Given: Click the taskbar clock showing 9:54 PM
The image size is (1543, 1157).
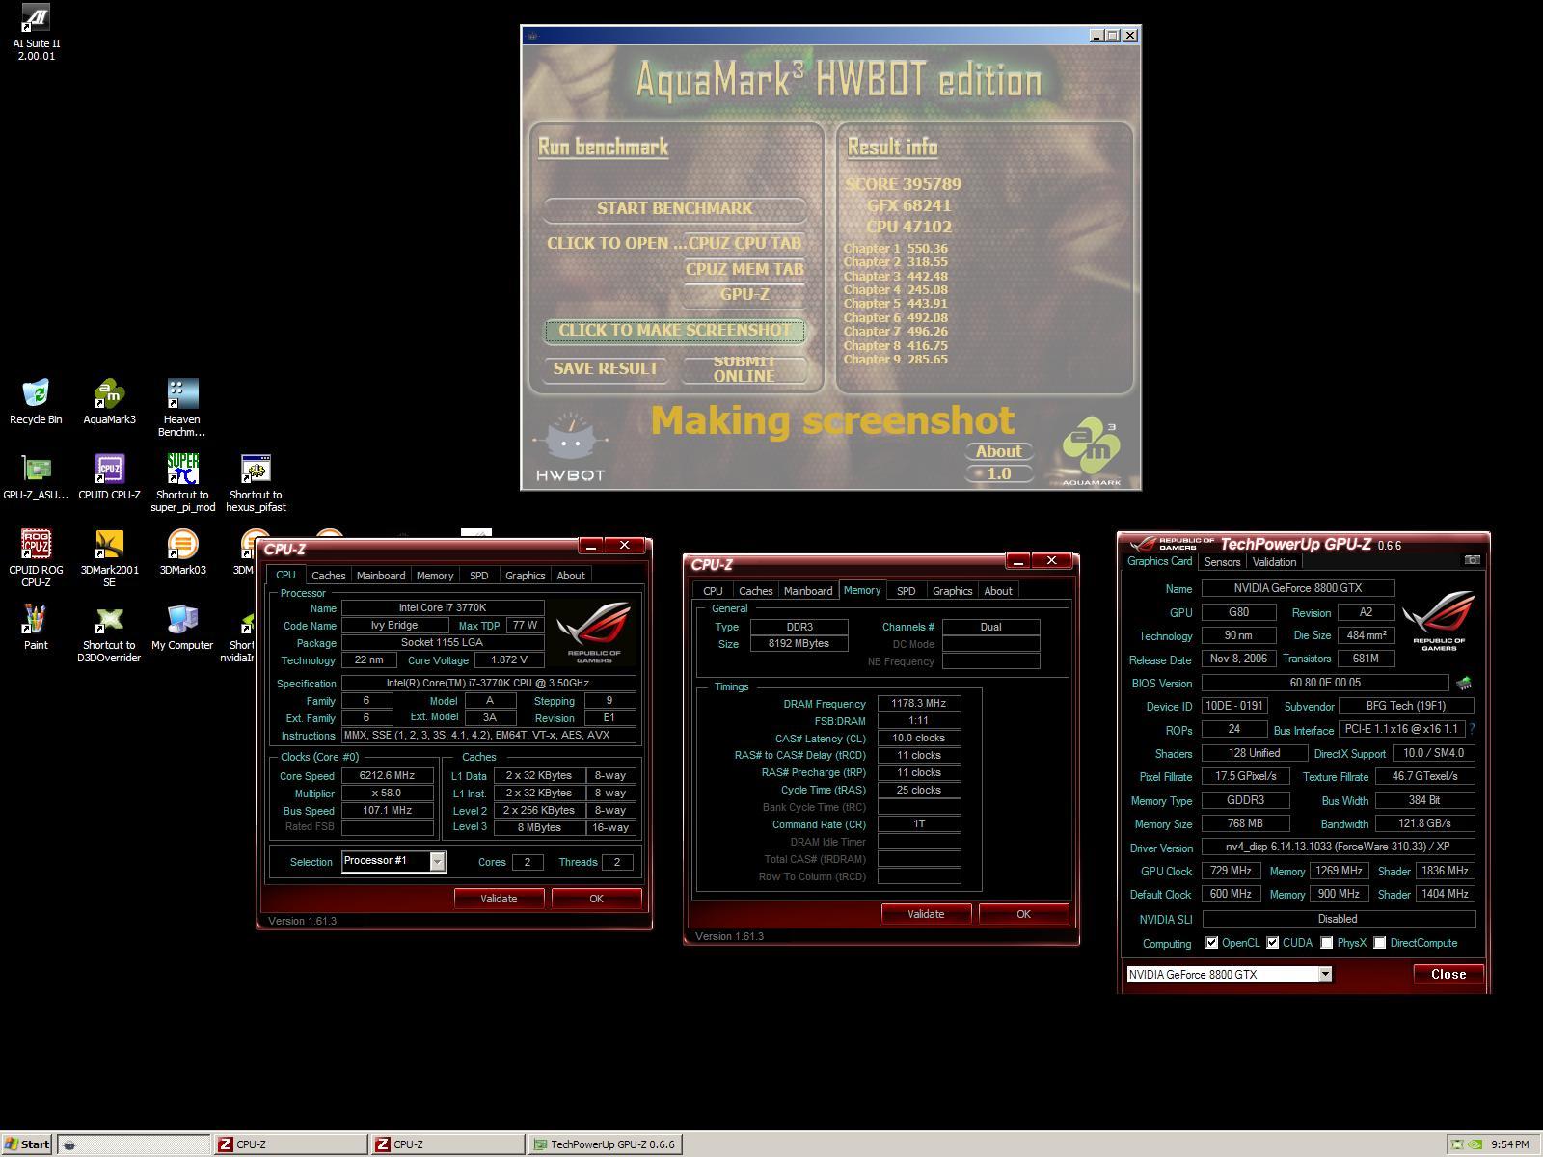Looking at the screenshot, I should (1510, 1144).
